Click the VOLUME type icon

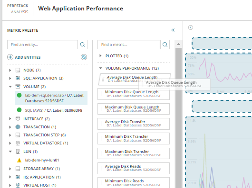[18, 87]
